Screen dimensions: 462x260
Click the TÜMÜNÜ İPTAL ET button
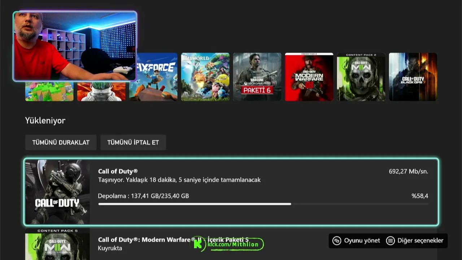133,142
